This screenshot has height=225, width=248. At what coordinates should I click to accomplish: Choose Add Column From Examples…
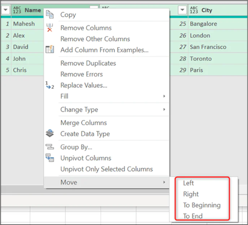(106, 50)
